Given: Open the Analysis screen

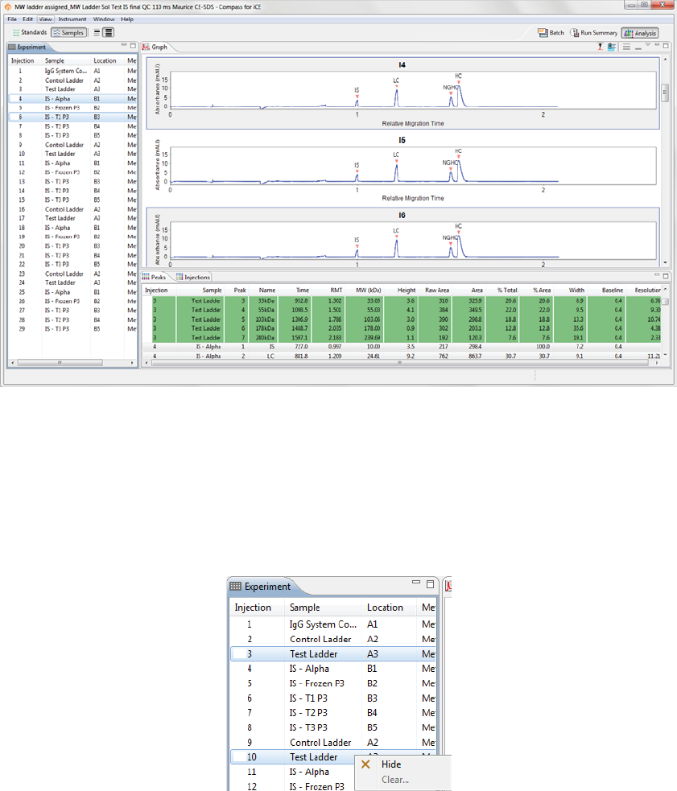Looking at the screenshot, I should (x=640, y=33).
